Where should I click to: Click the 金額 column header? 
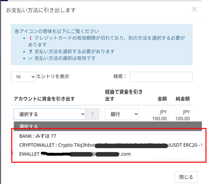[161, 99]
